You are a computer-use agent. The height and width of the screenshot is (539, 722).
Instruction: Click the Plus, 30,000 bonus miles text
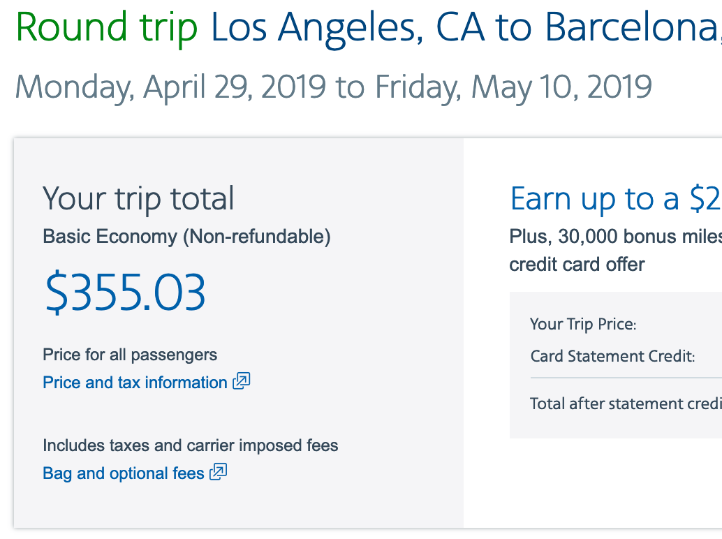click(614, 237)
